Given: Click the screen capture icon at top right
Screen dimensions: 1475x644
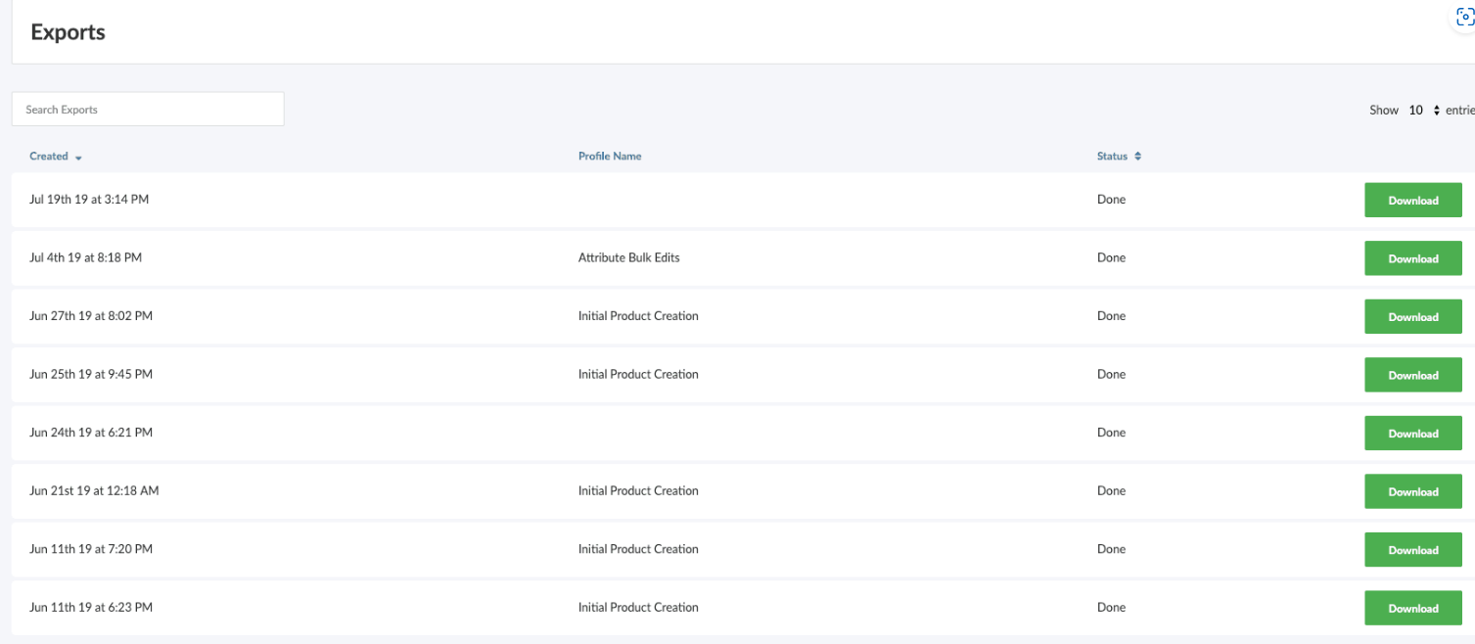Looking at the screenshot, I should click(x=1464, y=17).
